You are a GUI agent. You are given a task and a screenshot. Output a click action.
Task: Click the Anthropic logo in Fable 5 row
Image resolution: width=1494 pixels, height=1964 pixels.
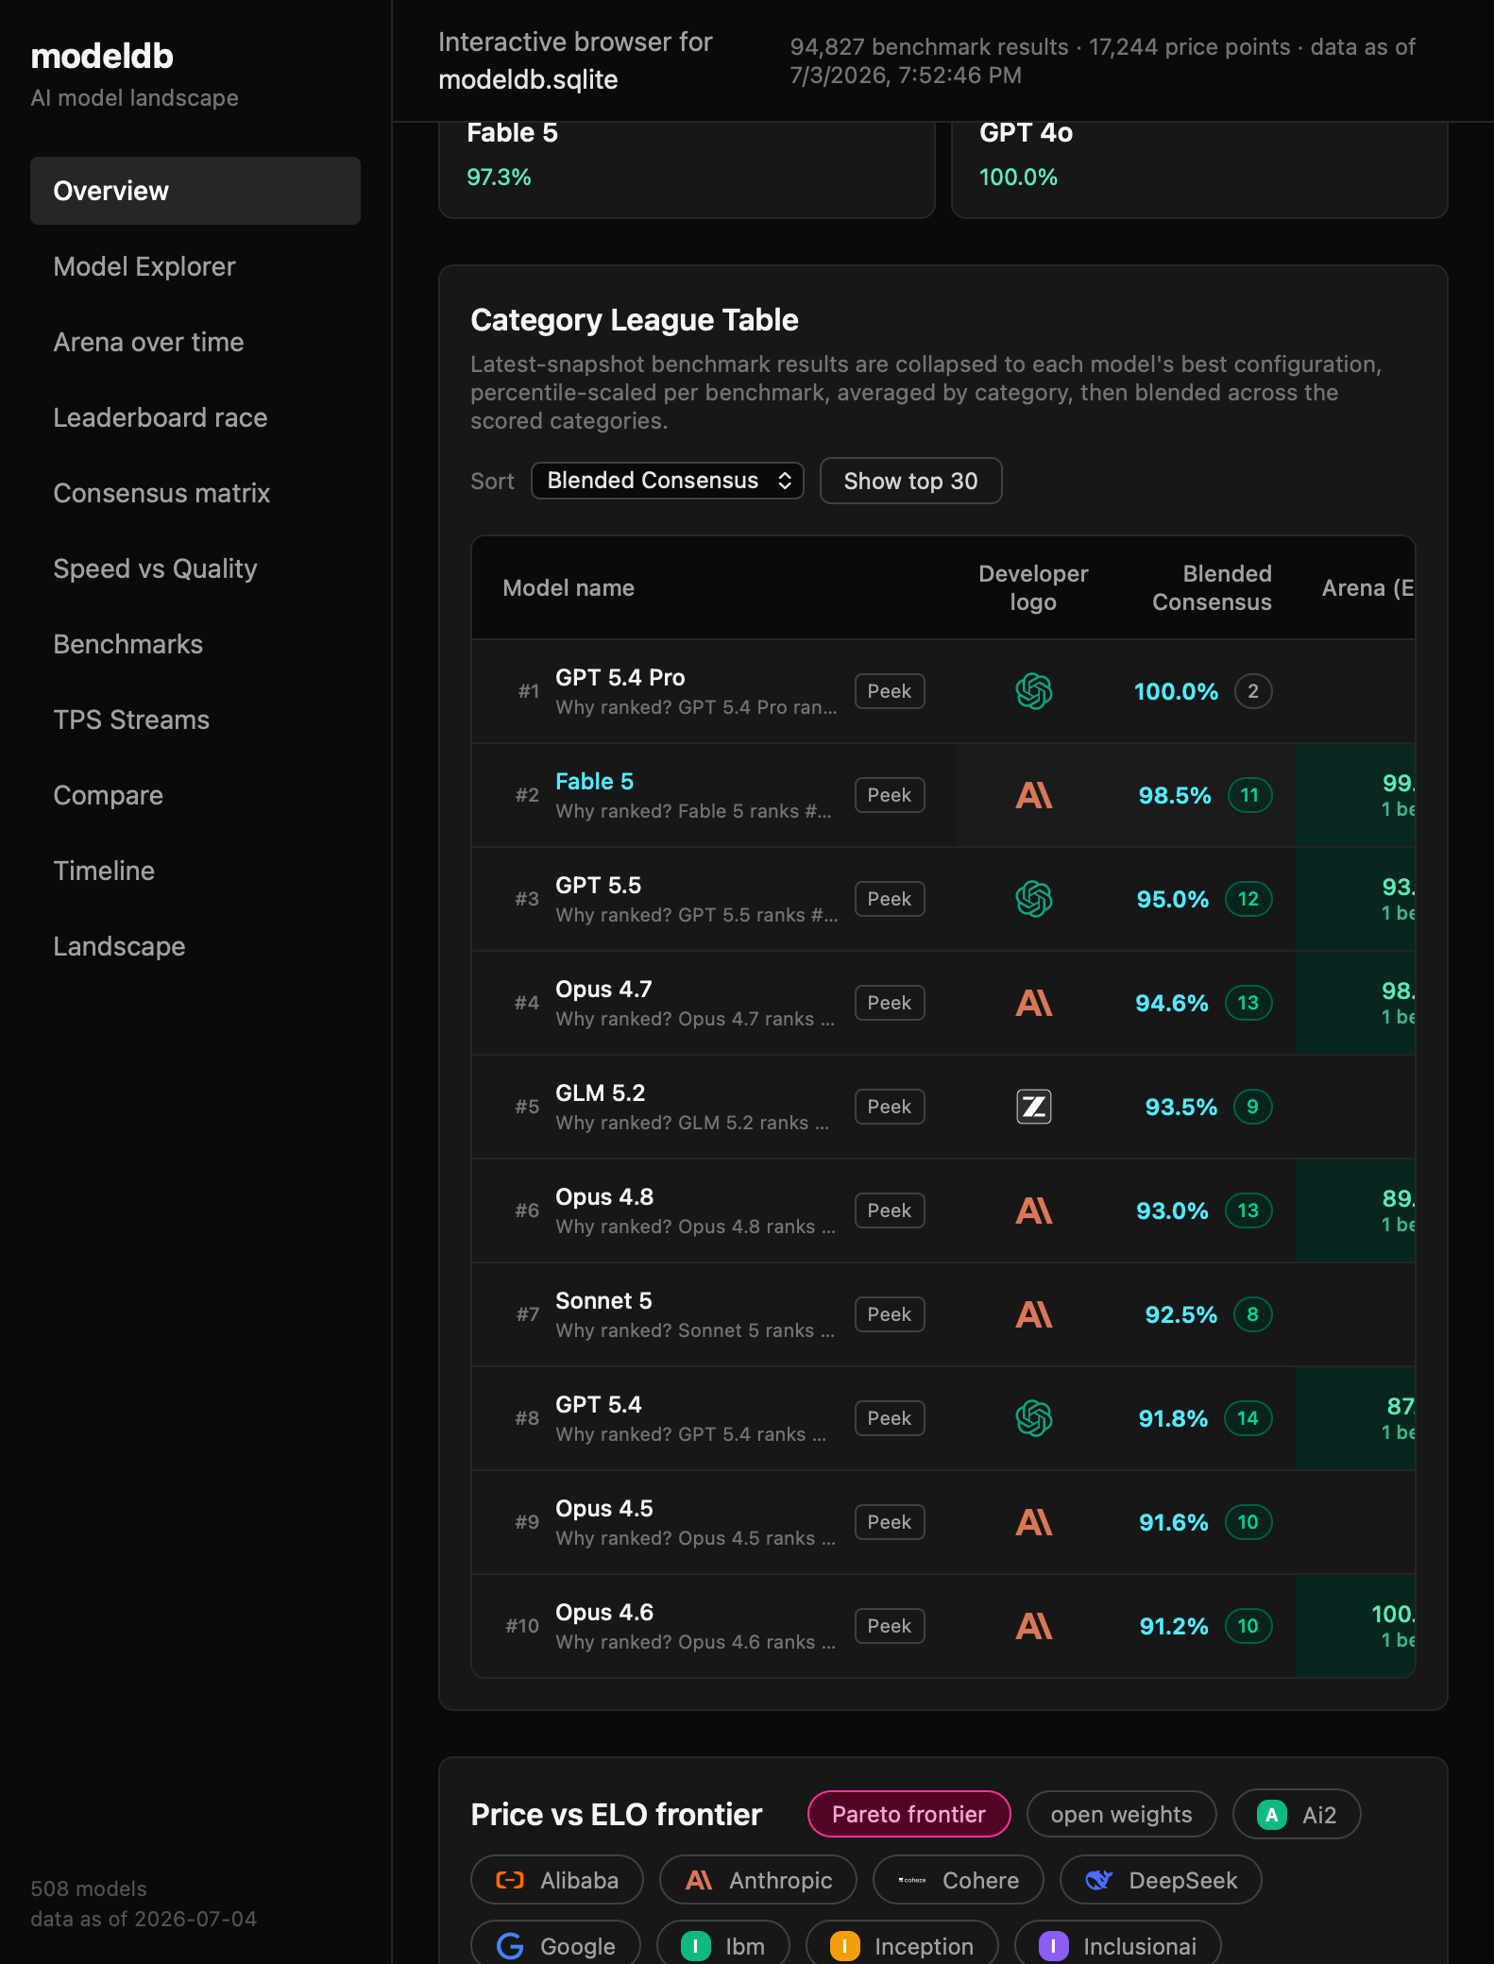(x=1033, y=795)
